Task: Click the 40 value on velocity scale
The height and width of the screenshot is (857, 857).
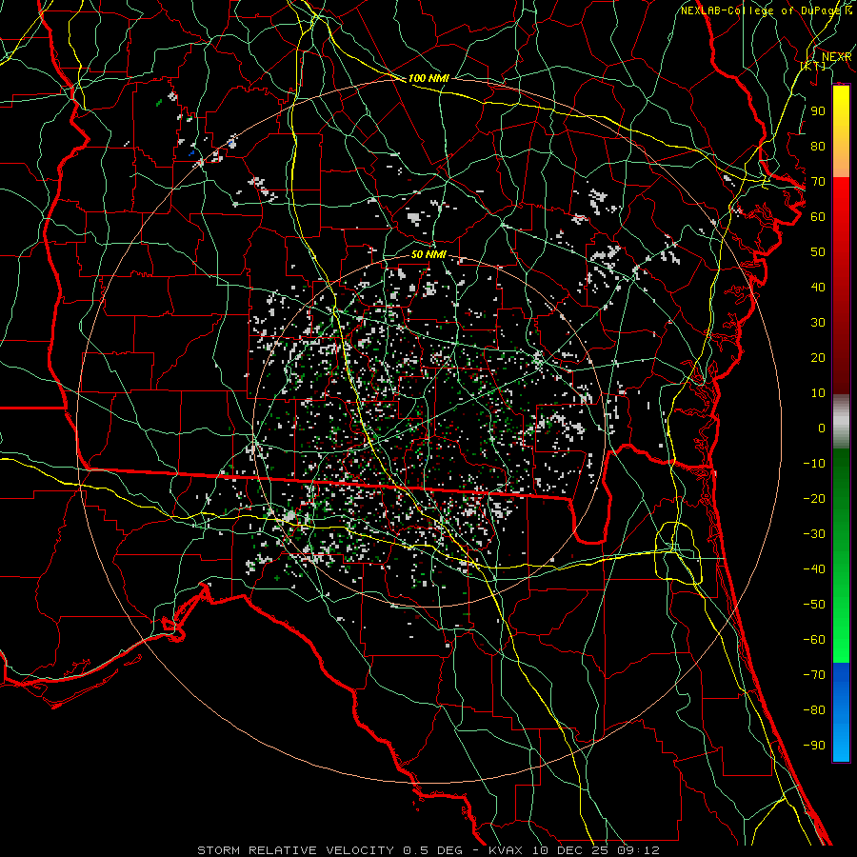Action: 818,287
